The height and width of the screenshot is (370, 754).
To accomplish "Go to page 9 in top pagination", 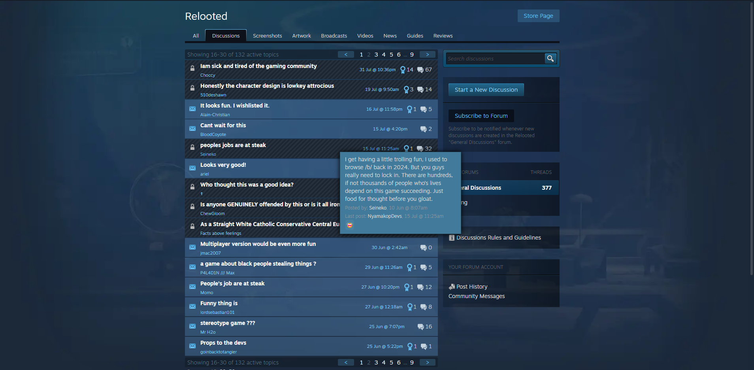I will tap(412, 55).
